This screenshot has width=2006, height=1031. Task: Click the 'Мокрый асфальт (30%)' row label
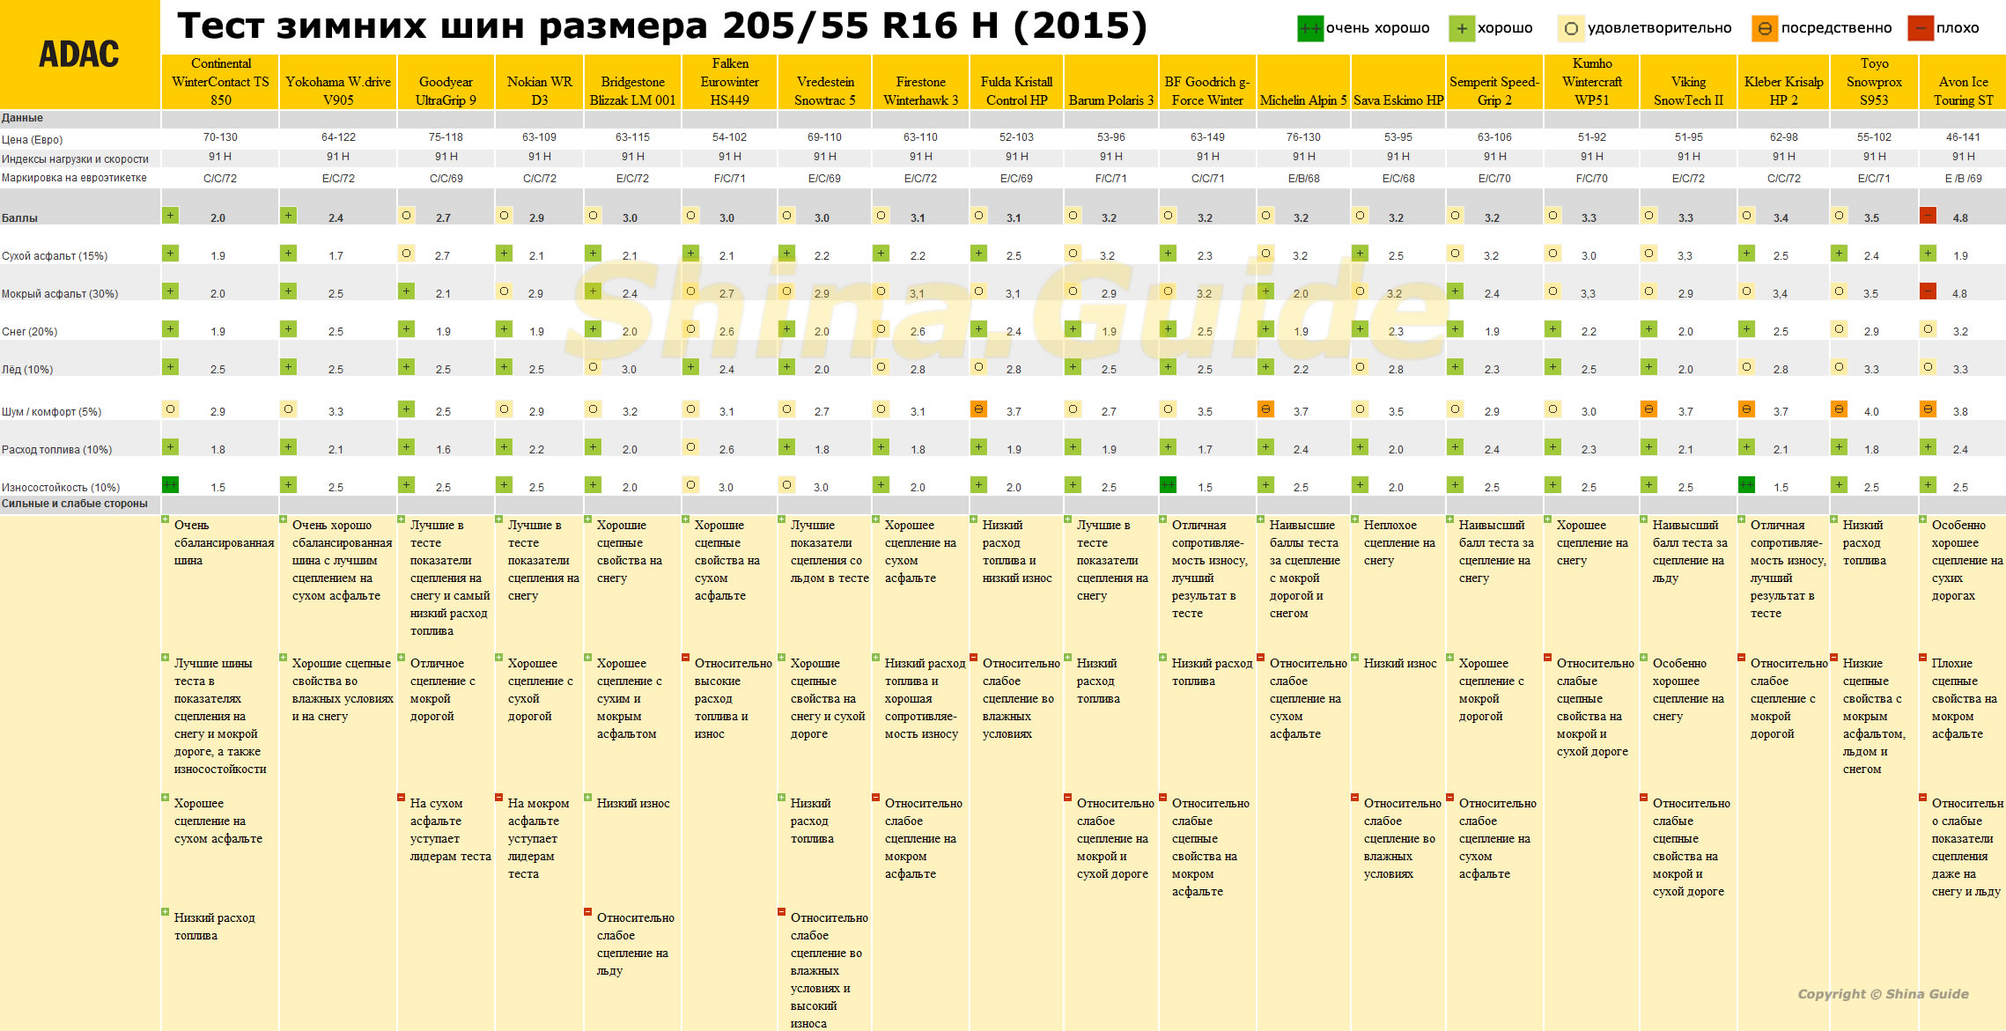pyautogui.click(x=60, y=294)
